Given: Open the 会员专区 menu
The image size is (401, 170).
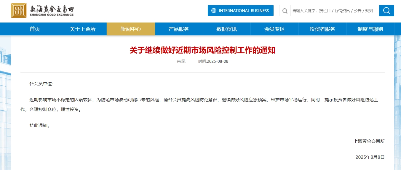Looking at the screenshot, I should pyautogui.click(x=274, y=29).
